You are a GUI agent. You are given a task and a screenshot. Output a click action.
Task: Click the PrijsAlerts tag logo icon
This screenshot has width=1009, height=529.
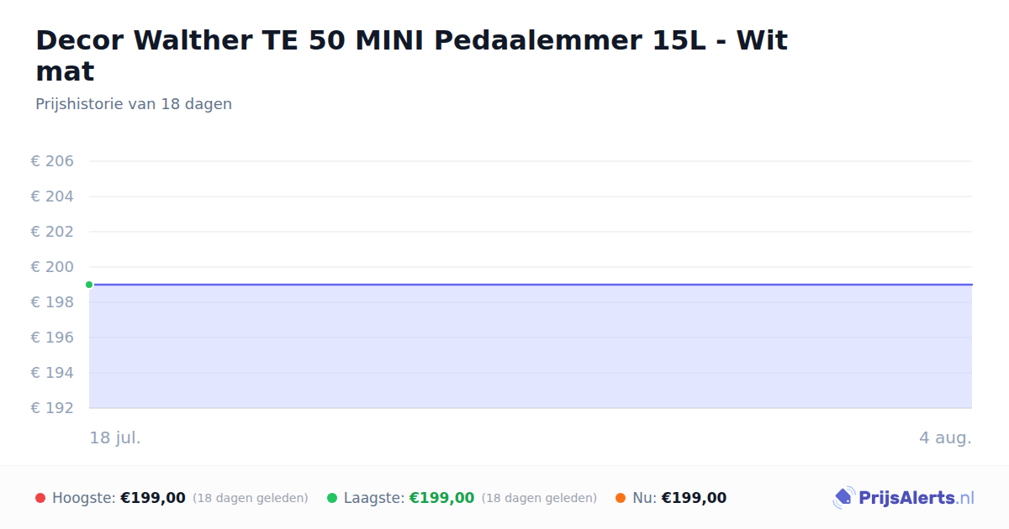point(843,498)
